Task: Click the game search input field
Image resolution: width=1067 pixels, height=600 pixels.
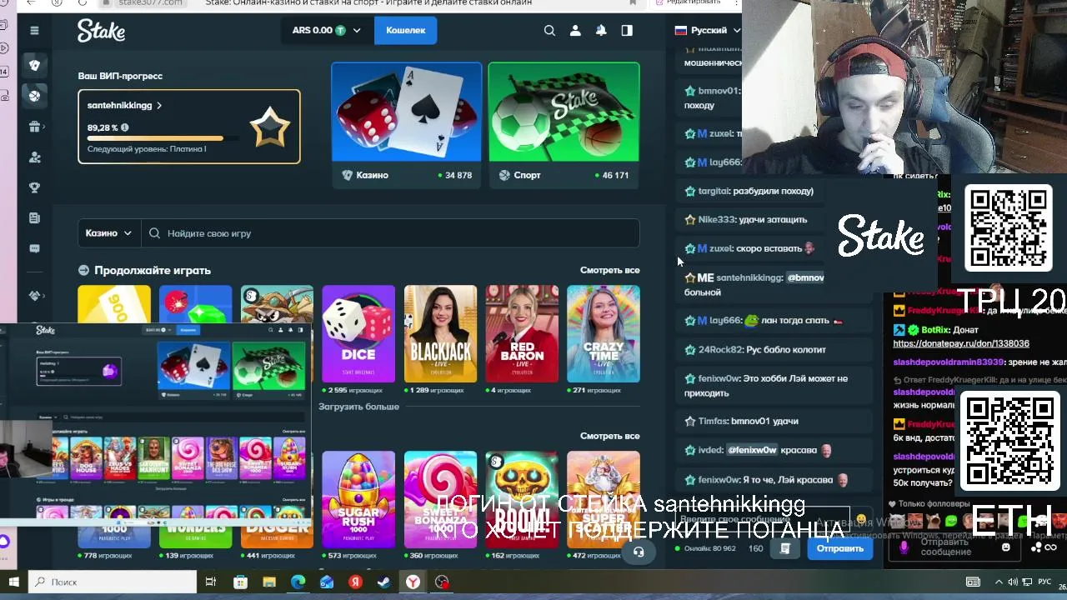Action: coord(391,233)
